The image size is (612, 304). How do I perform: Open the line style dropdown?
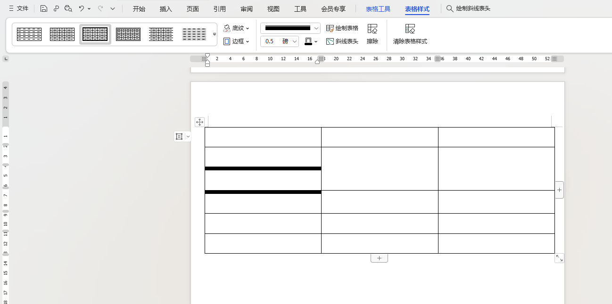[290, 28]
